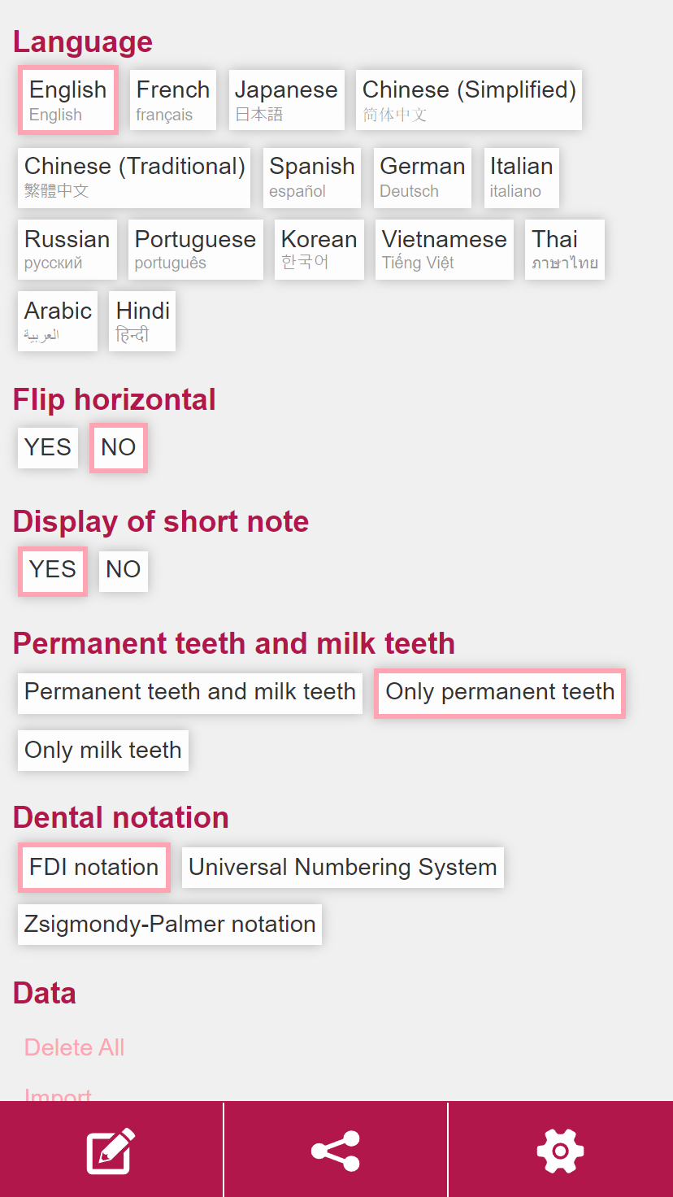Image resolution: width=673 pixels, height=1197 pixels.
Task: Choose Permanent teeth and milk teeth option
Action: (x=190, y=692)
